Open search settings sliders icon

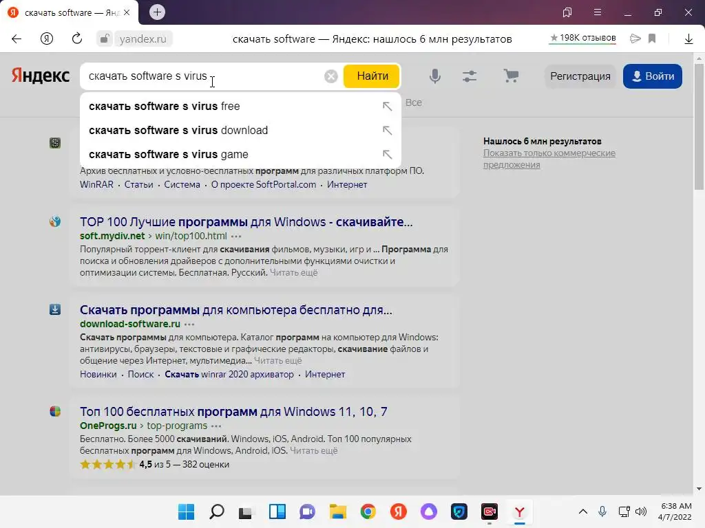(x=470, y=76)
